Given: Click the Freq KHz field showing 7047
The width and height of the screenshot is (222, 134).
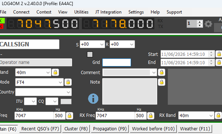Looking at the screenshot, I should pos(34,115).
